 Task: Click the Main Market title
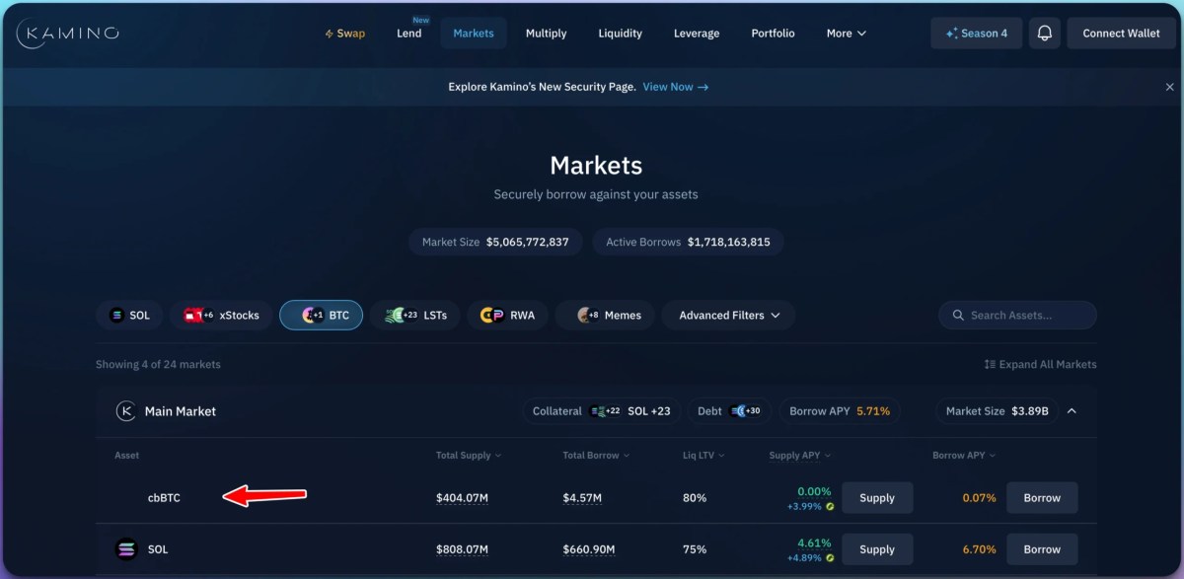181,411
